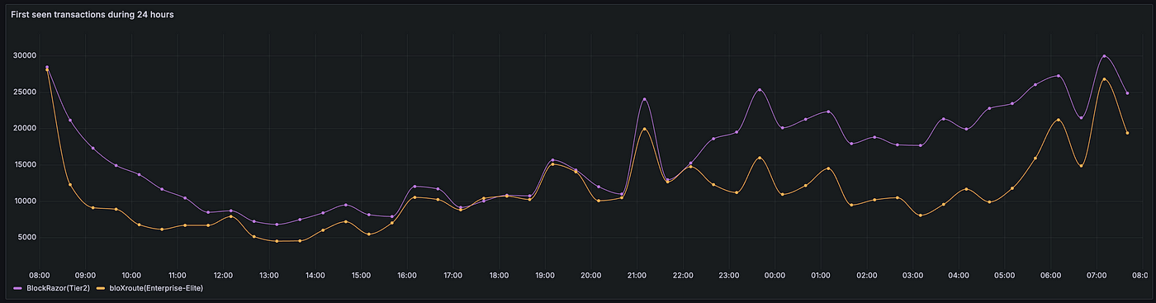Click the 11:00 time axis label
Viewport: 1156px width, 303px height.
[x=177, y=275]
